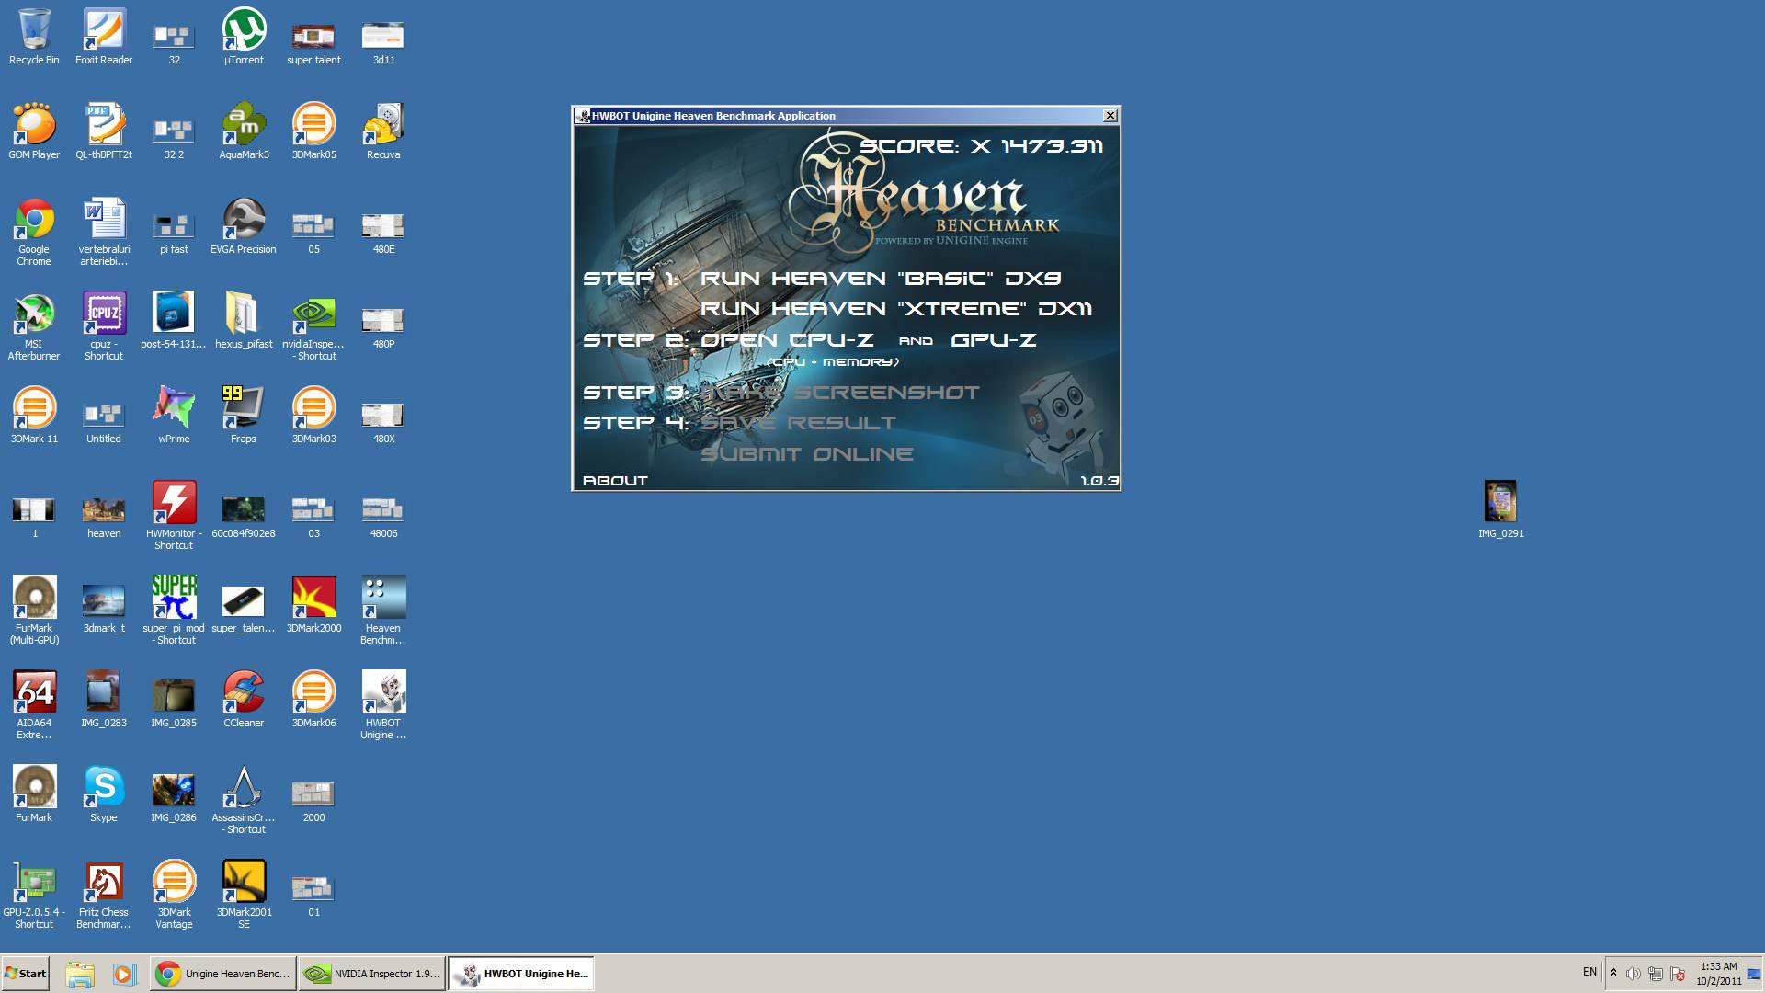Screen dimensions: 1765x993
Task: Open the HWMonitor shortcut icon
Action: 174,516
